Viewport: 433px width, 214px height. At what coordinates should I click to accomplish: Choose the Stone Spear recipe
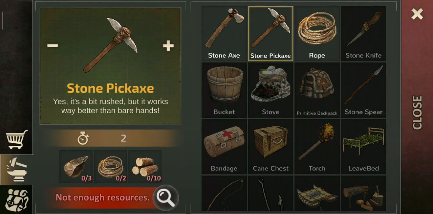coord(363,90)
